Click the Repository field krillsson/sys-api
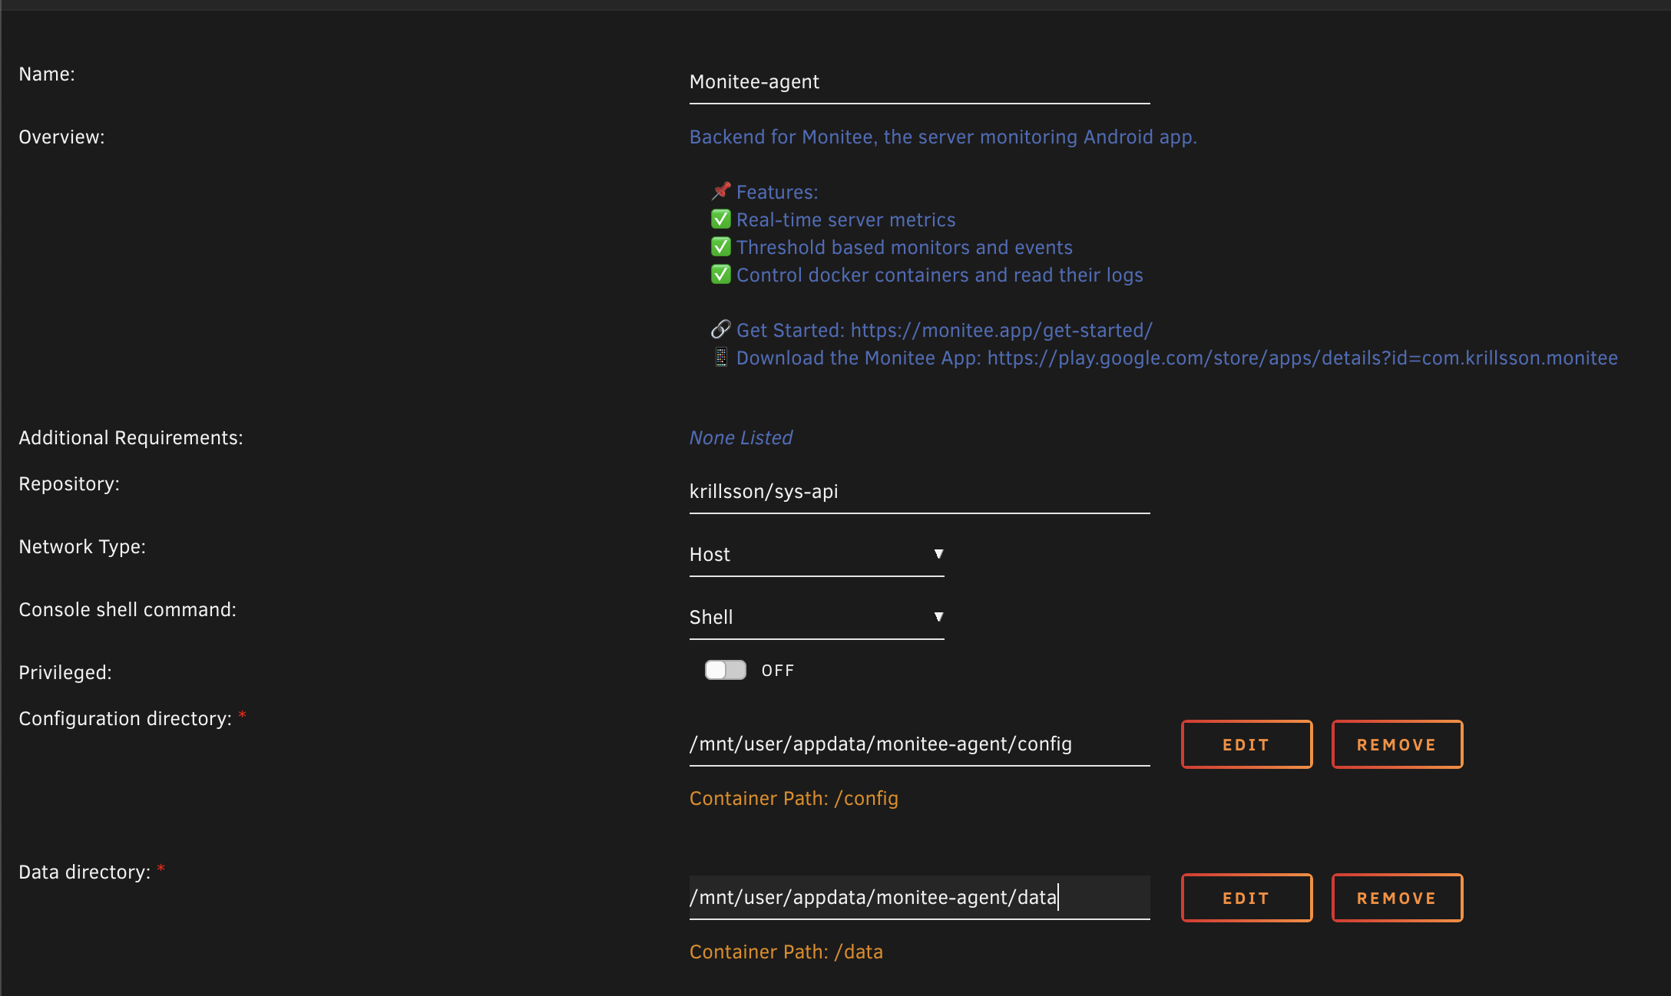The image size is (1671, 996). [x=919, y=492]
